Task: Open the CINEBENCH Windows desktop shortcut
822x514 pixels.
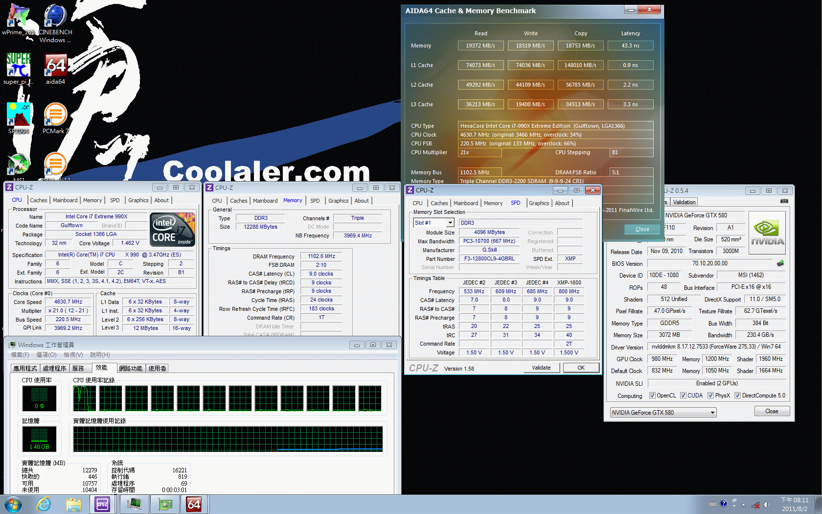Action: point(55,23)
